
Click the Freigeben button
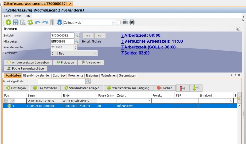65,63
